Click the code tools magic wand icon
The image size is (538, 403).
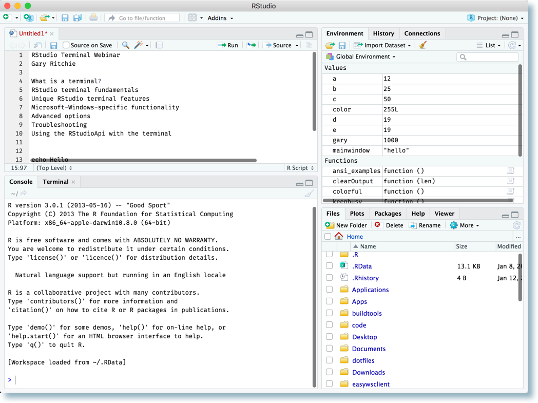coord(139,45)
